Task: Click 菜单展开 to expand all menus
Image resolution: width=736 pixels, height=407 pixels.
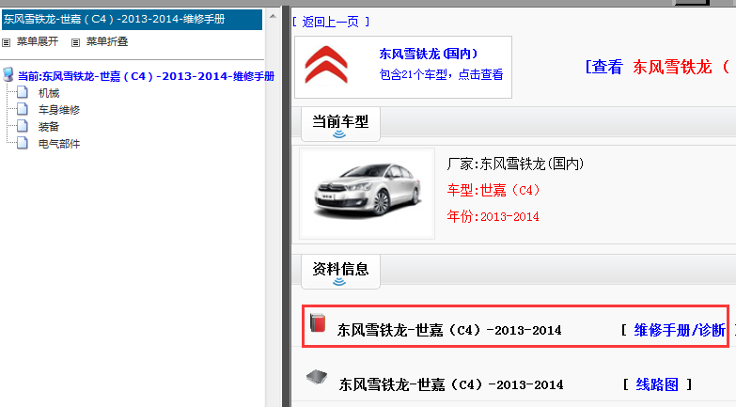Action: (38, 41)
